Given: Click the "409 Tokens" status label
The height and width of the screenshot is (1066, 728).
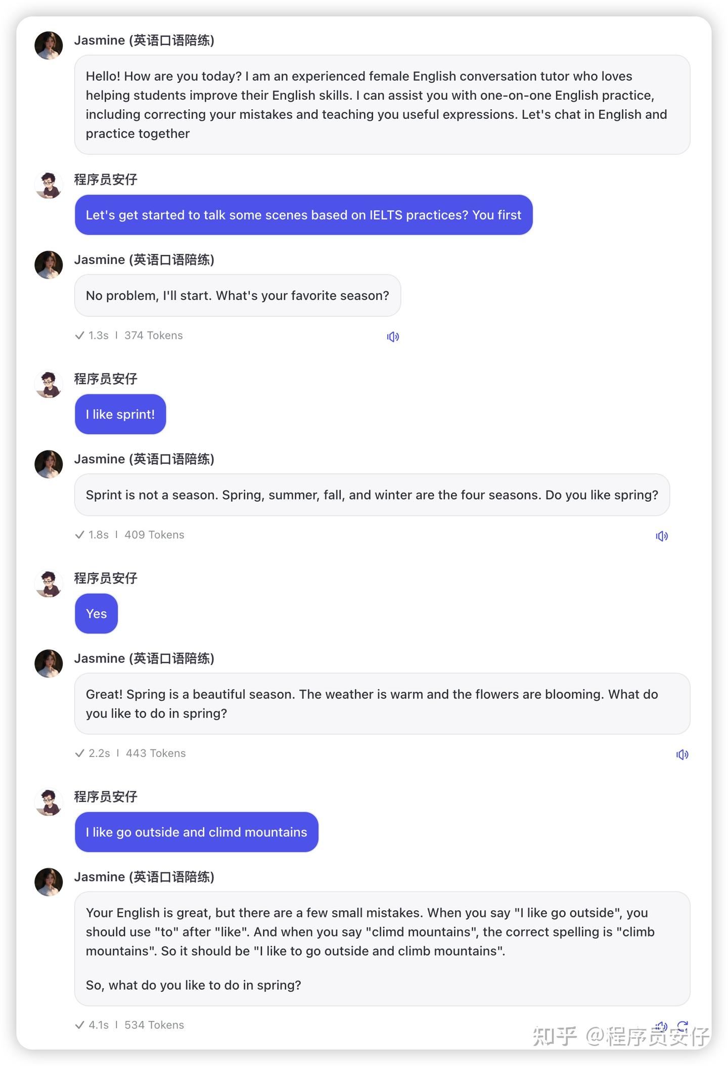Looking at the screenshot, I should tap(154, 535).
